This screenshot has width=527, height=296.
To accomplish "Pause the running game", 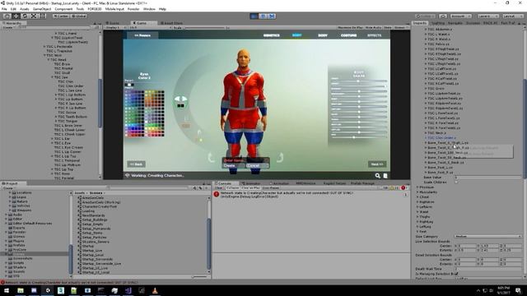I will click(x=263, y=16).
